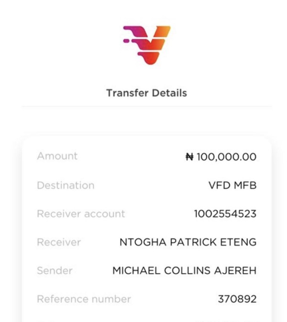Select reference number 370892
The width and height of the screenshot is (287, 322).
tap(237, 300)
